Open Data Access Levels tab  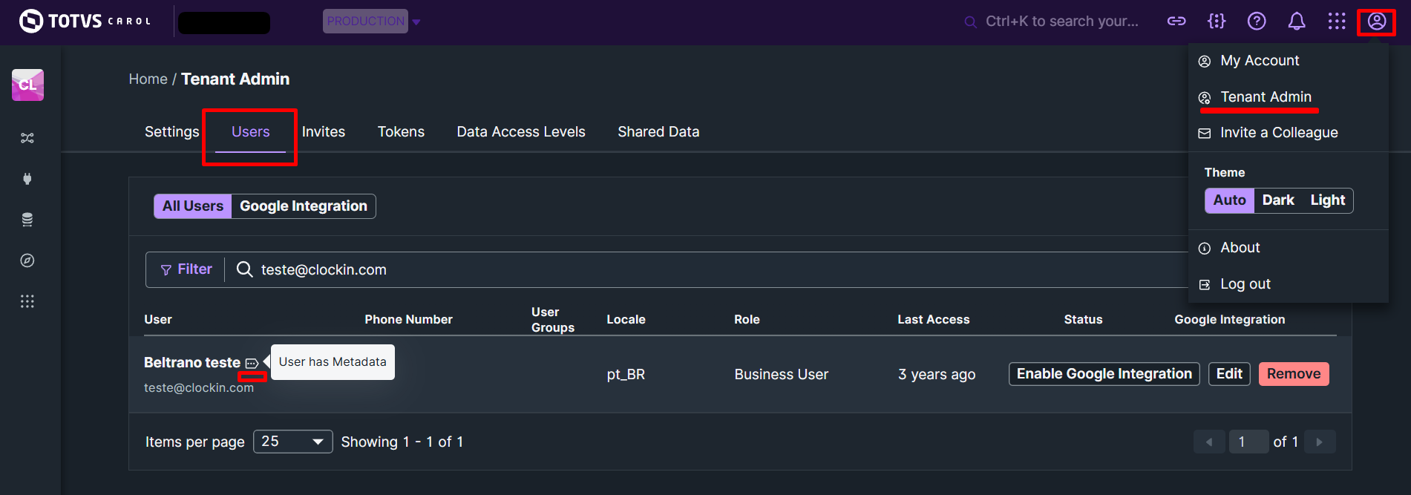(x=521, y=131)
